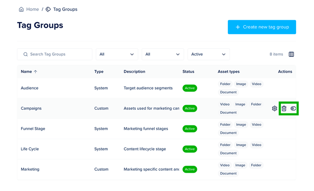Click Active status badge in Campaigns row
Image resolution: width=314 pixels, height=191 pixels.
click(190, 108)
